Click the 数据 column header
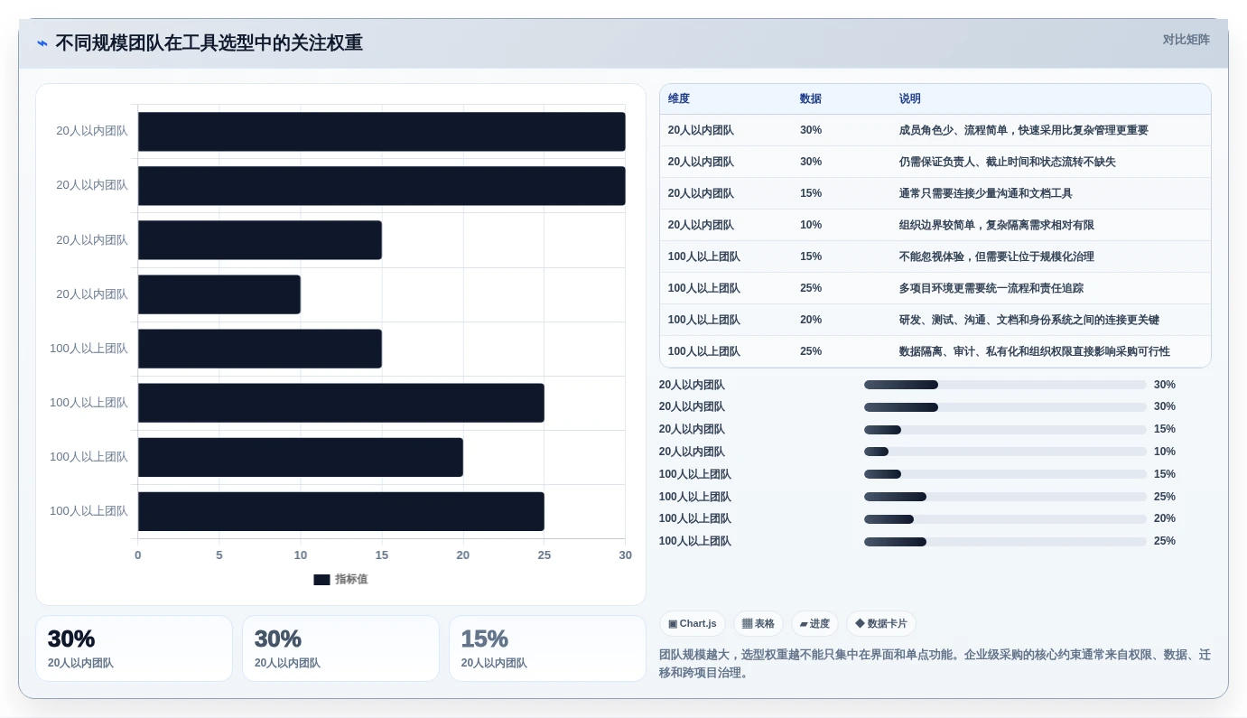This screenshot has height=718, width=1247. click(811, 99)
